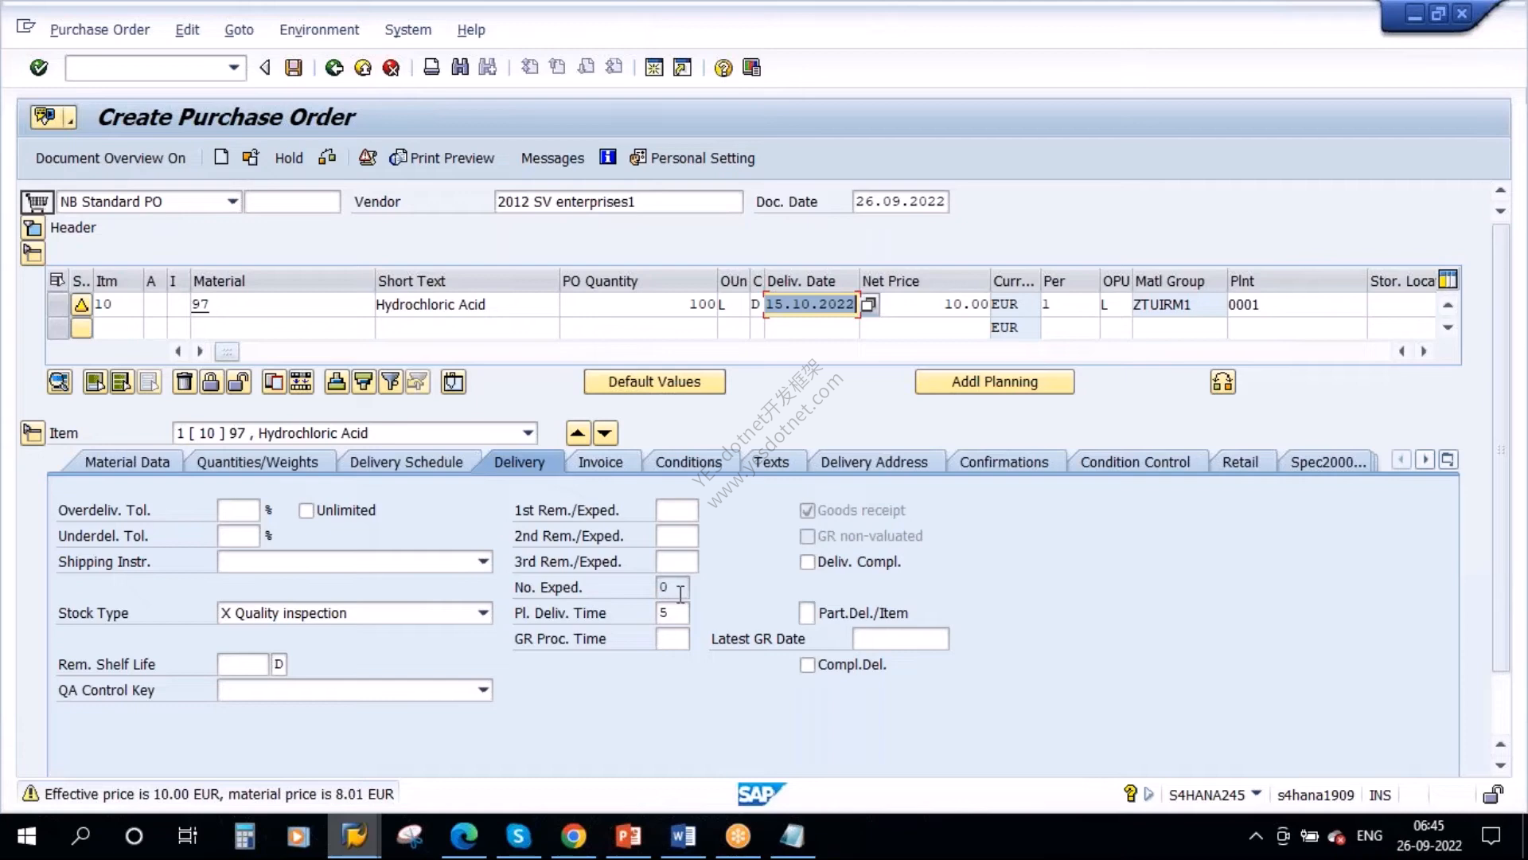Tick the Deliv. Compl. checkbox
Image resolution: width=1528 pixels, height=860 pixels.
(x=807, y=562)
